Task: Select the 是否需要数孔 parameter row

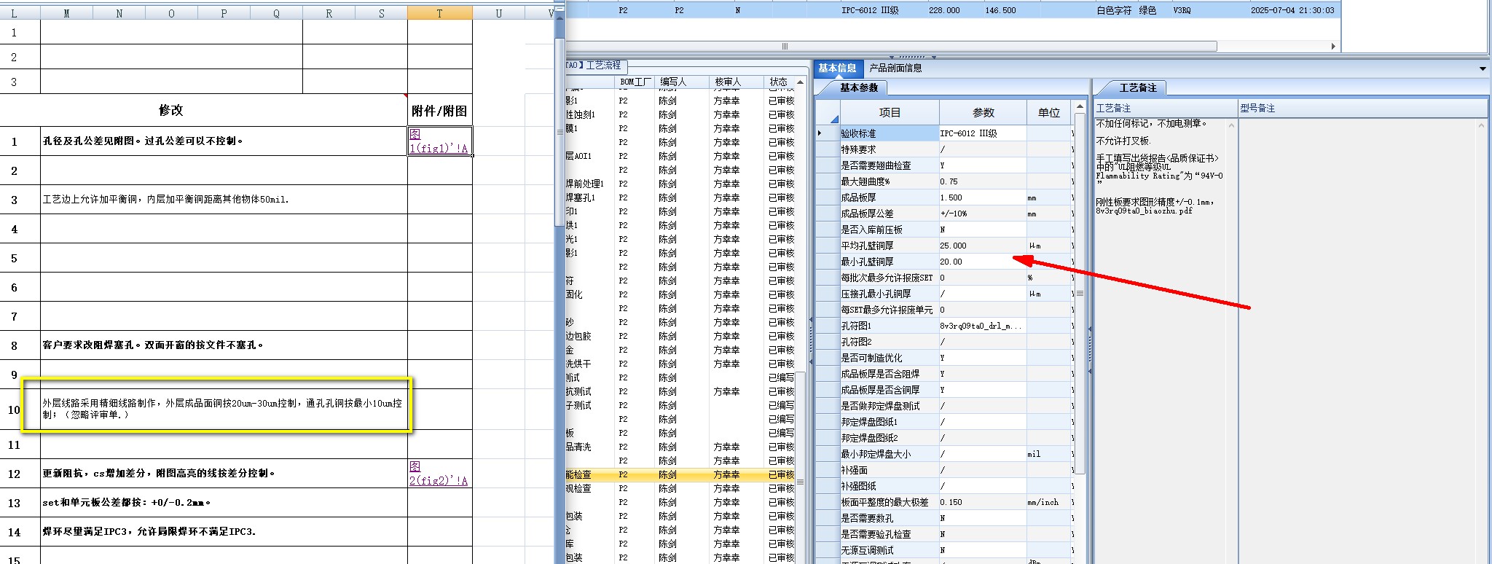Action: [x=943, y=518]
